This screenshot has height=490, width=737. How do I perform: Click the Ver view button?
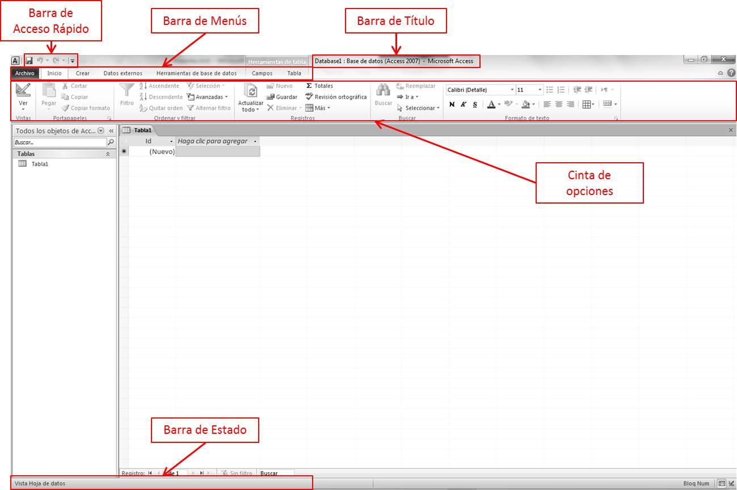(23, 96)
